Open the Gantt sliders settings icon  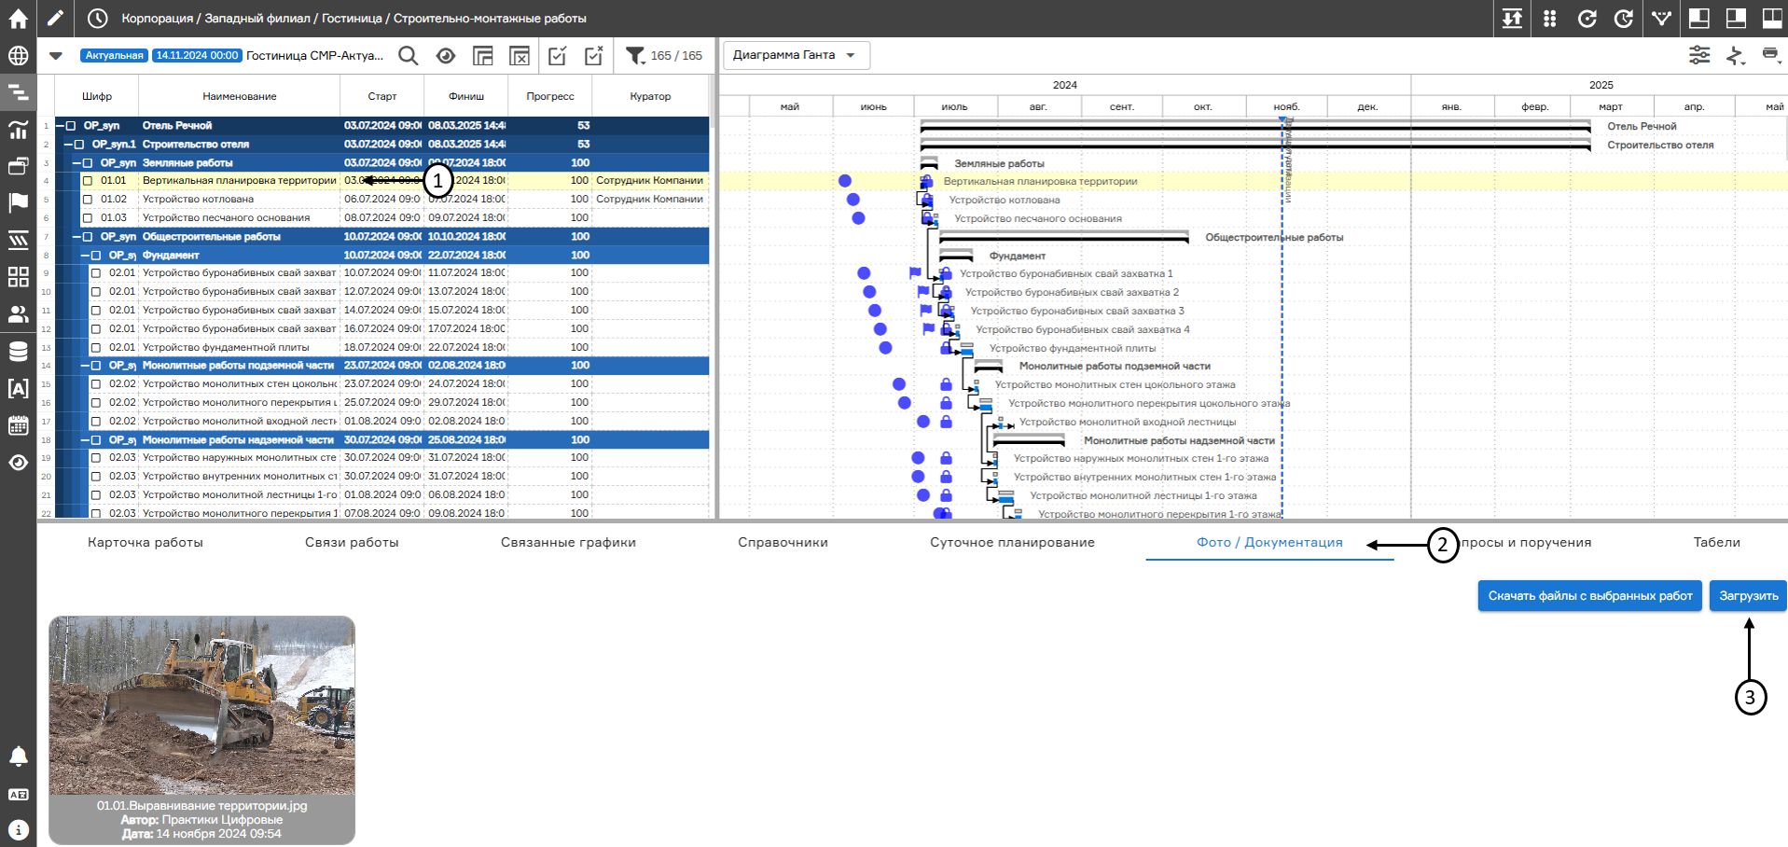pos(1699,55)
